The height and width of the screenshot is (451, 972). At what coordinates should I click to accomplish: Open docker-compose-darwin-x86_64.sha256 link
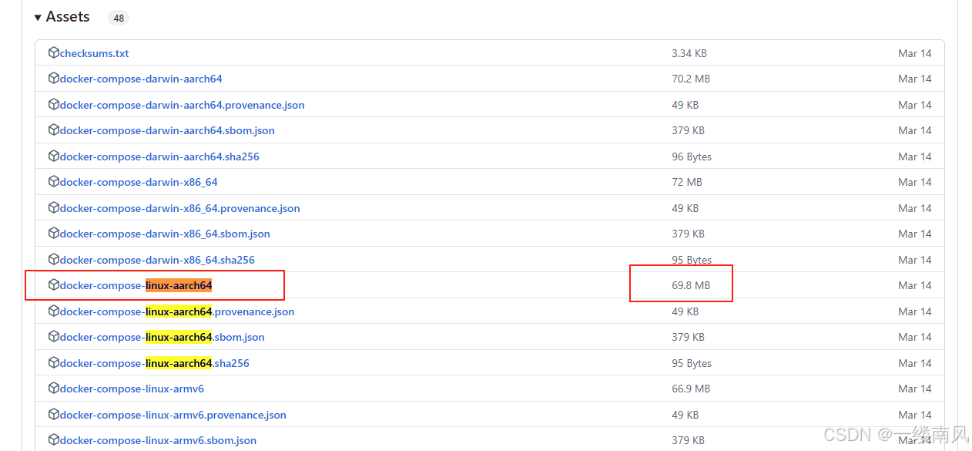157,260
